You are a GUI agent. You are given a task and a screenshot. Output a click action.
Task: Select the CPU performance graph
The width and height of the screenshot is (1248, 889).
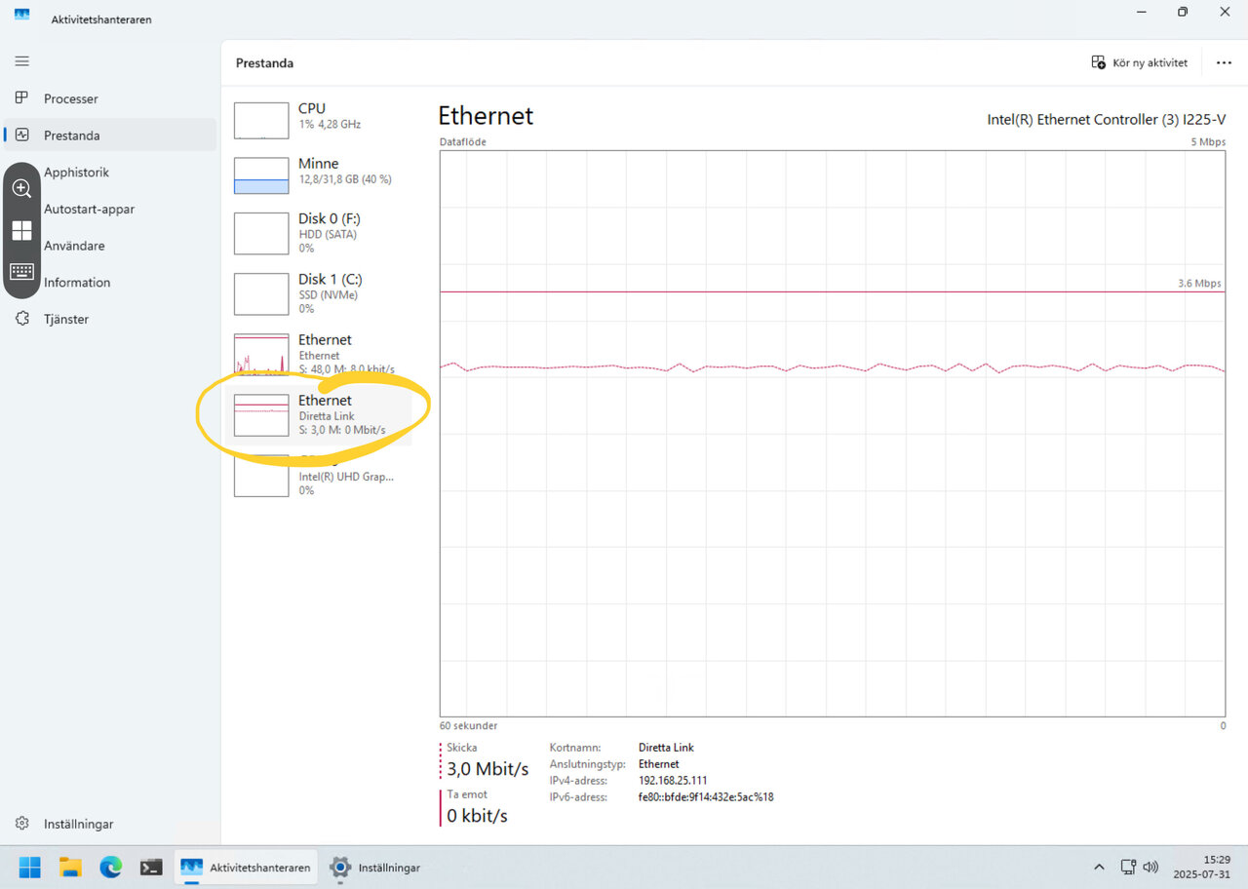click(x=312, y=117)
